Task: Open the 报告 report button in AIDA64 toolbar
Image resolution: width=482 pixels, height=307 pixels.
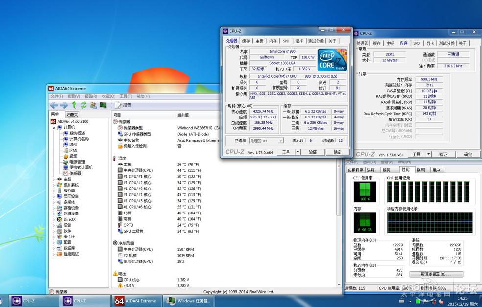Action: tap(123, 105)
